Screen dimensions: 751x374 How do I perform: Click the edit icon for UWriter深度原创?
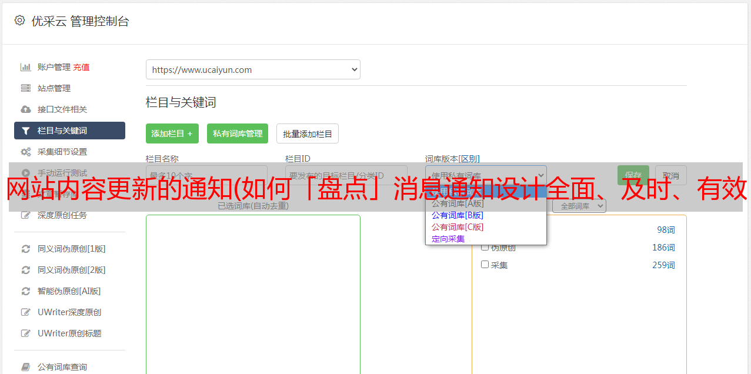(25, 312)
